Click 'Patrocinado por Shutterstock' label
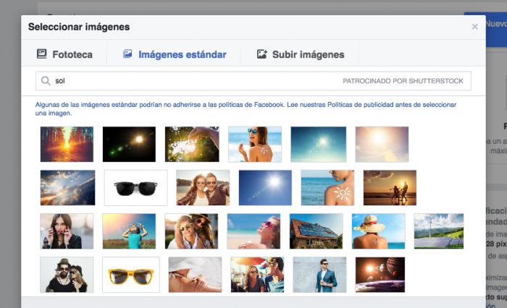 (x=403, y=81)
